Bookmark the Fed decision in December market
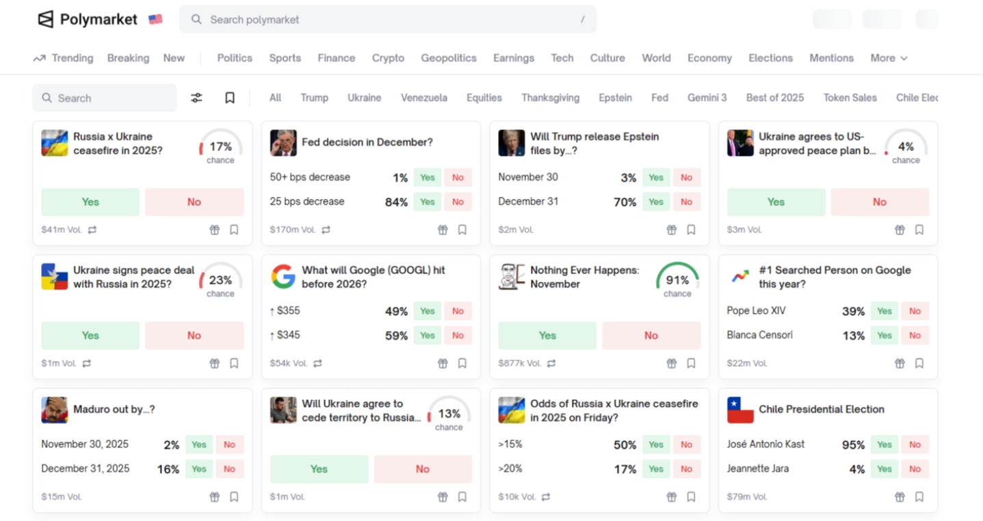This screenshot has width=983, height=521. click(x=462, y=230)
